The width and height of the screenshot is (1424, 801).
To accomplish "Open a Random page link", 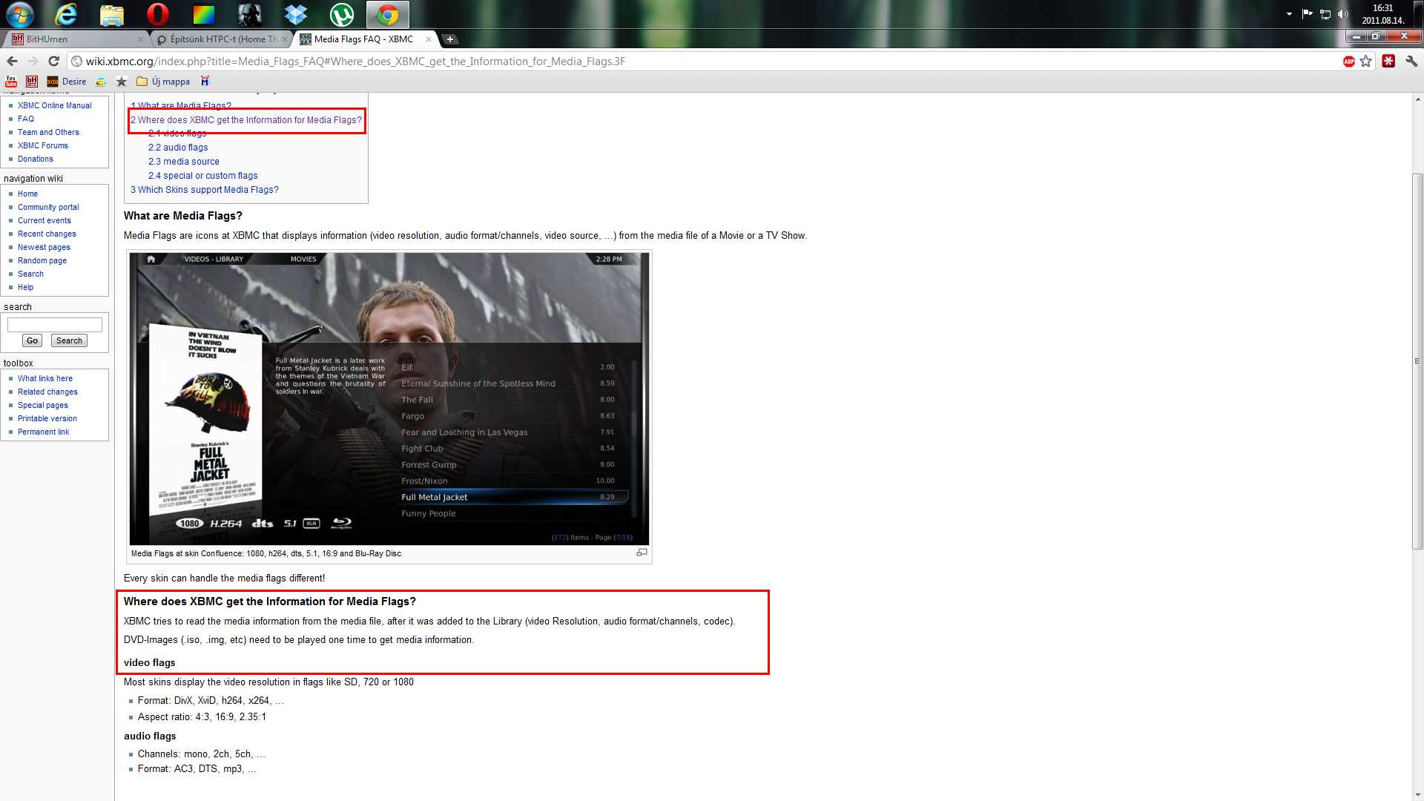I will tap(42, 260).
